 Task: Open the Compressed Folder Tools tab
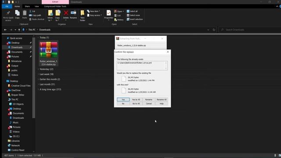point(55,7)
